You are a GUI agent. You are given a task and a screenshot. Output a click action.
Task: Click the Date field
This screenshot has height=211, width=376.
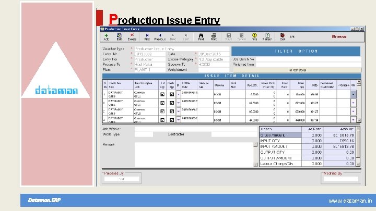coord(214,54)
